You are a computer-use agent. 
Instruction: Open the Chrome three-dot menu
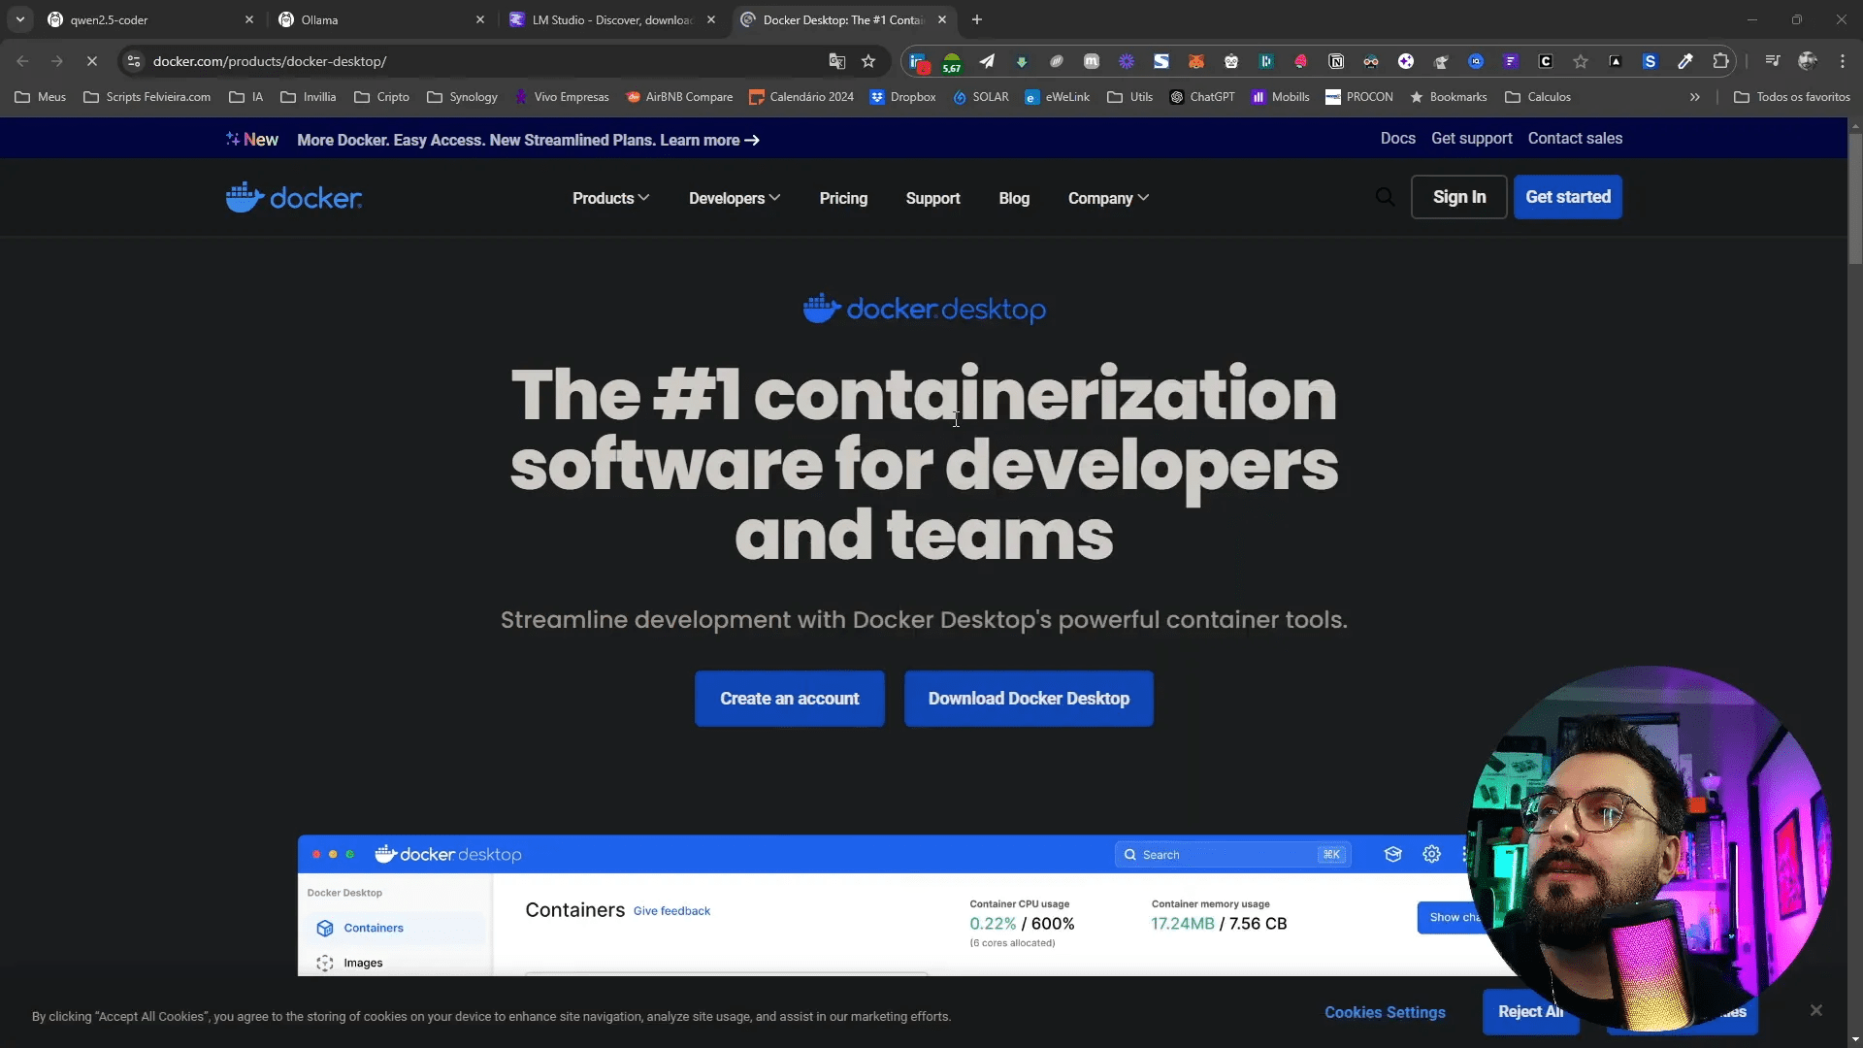tap(1843, 61)
